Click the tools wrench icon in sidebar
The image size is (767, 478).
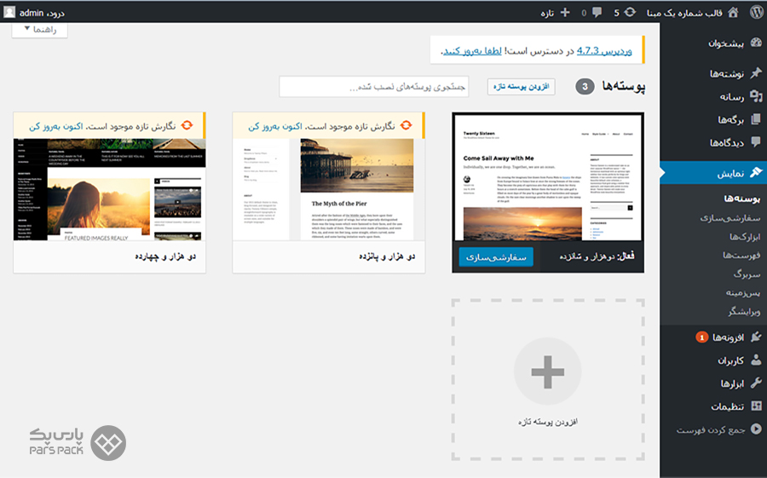[756, 383]
